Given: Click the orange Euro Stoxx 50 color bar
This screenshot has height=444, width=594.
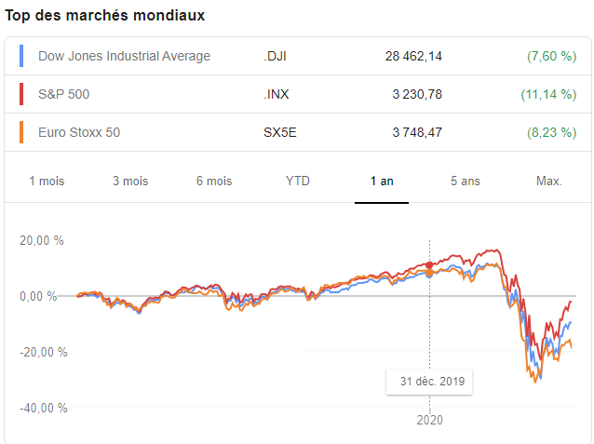Looking at the screenshot, I should (x=21, y=132).
